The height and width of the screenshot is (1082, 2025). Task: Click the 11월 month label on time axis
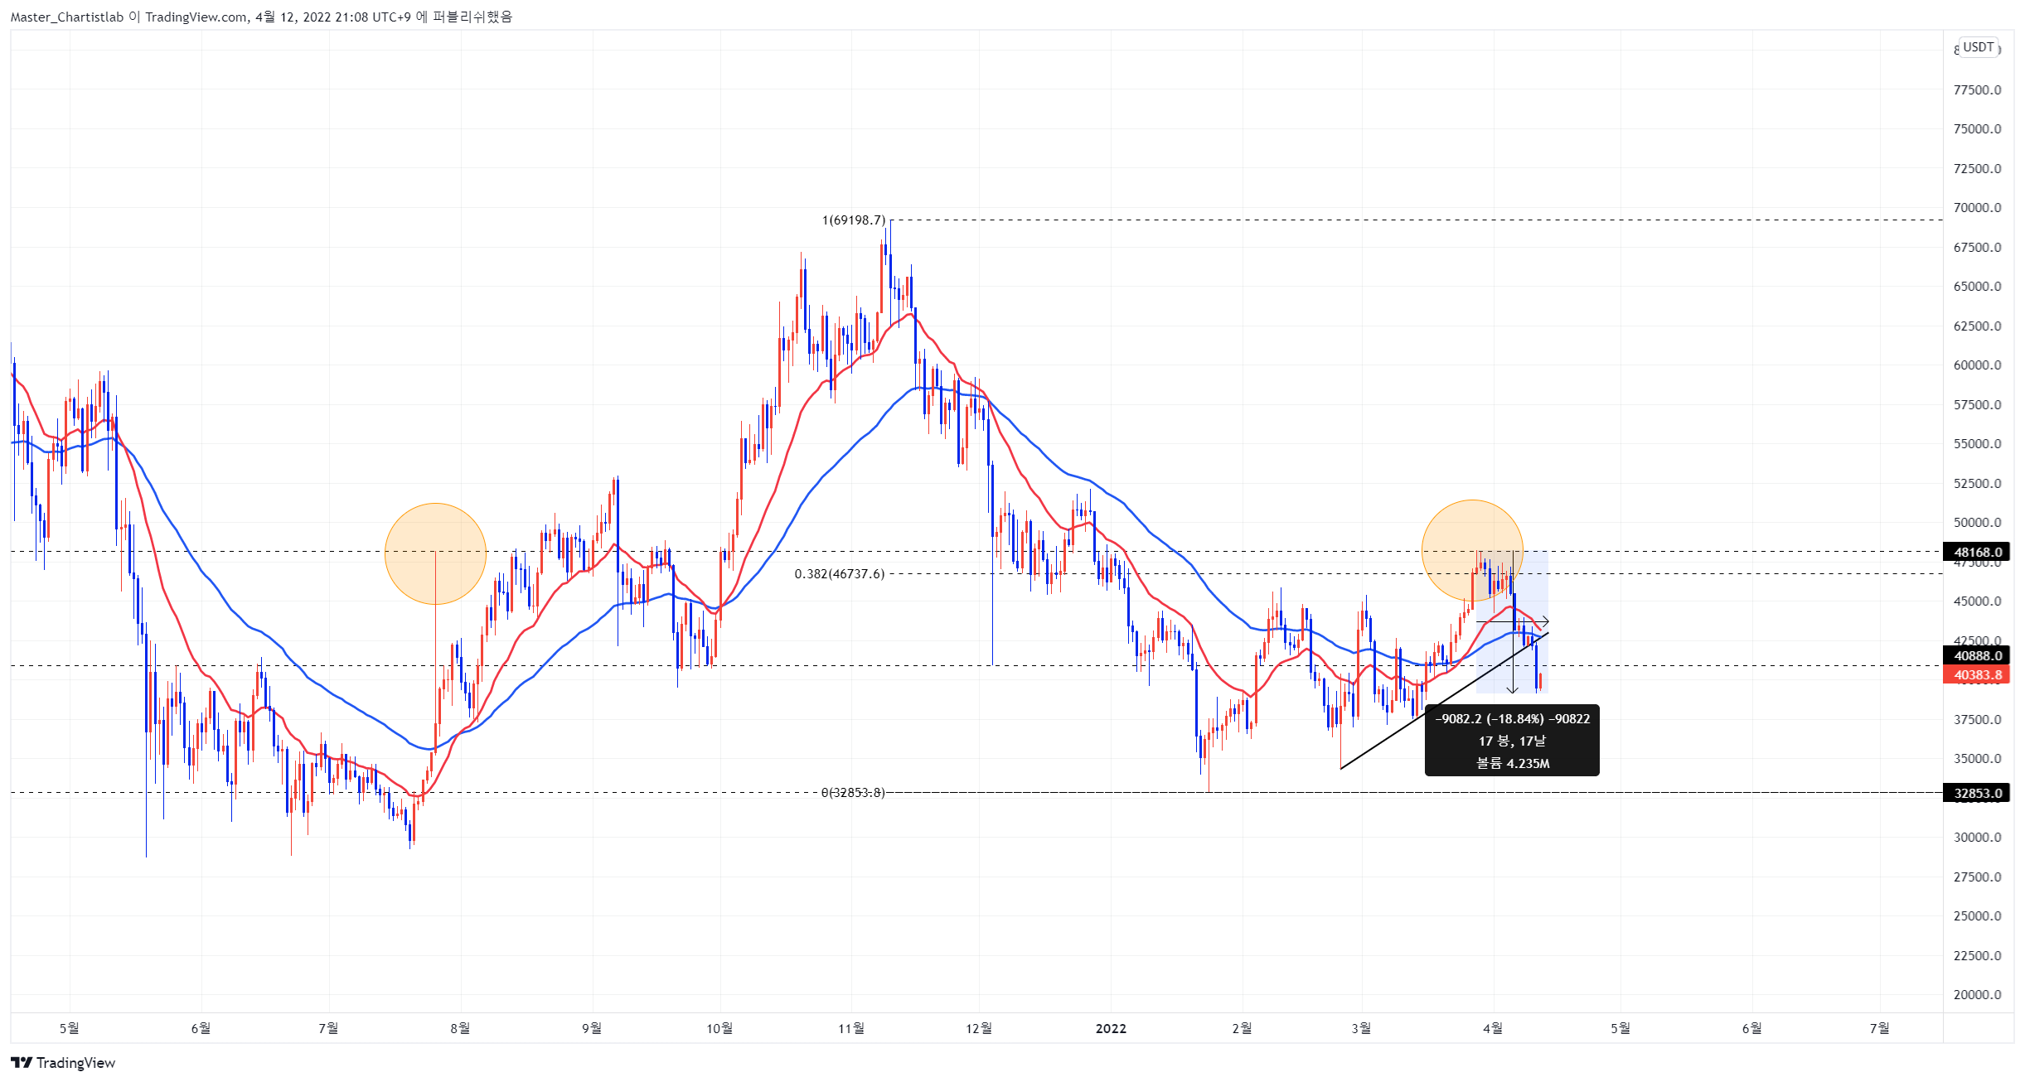tap(850, 1028)
